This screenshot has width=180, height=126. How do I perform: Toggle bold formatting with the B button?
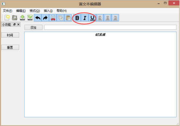coord(77,18)
